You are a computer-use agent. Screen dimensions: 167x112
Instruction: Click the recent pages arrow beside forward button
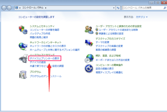[x=13, y=8]
